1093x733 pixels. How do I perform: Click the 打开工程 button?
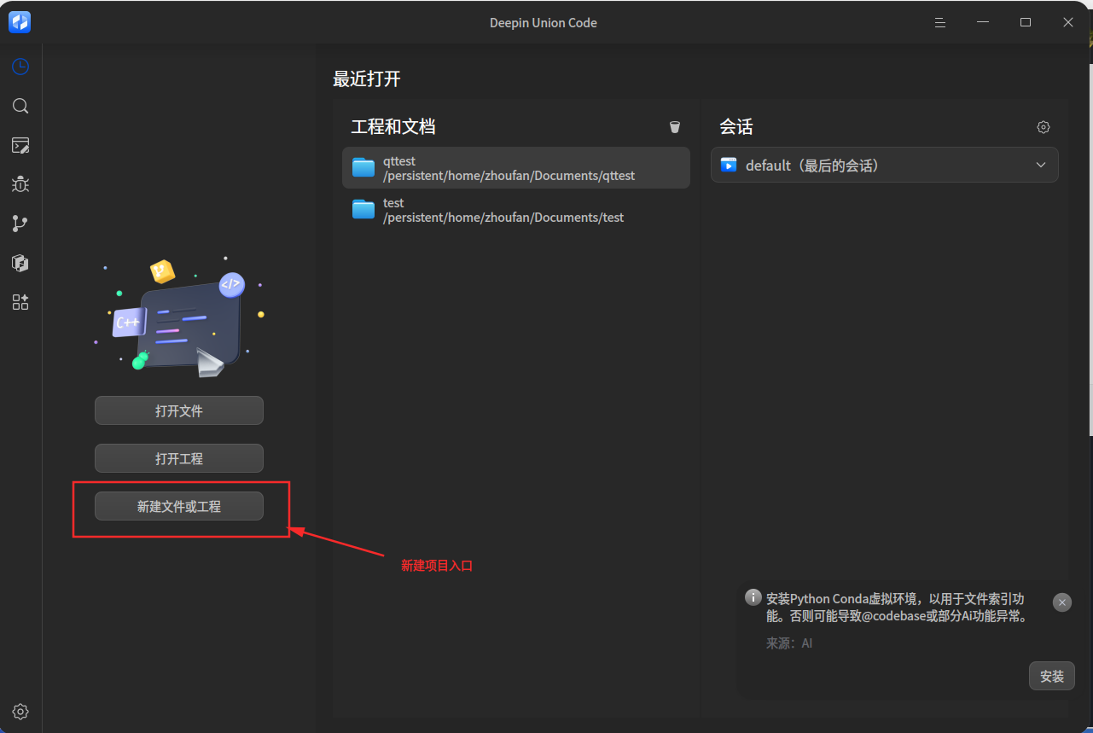click(x=179, y=458)
